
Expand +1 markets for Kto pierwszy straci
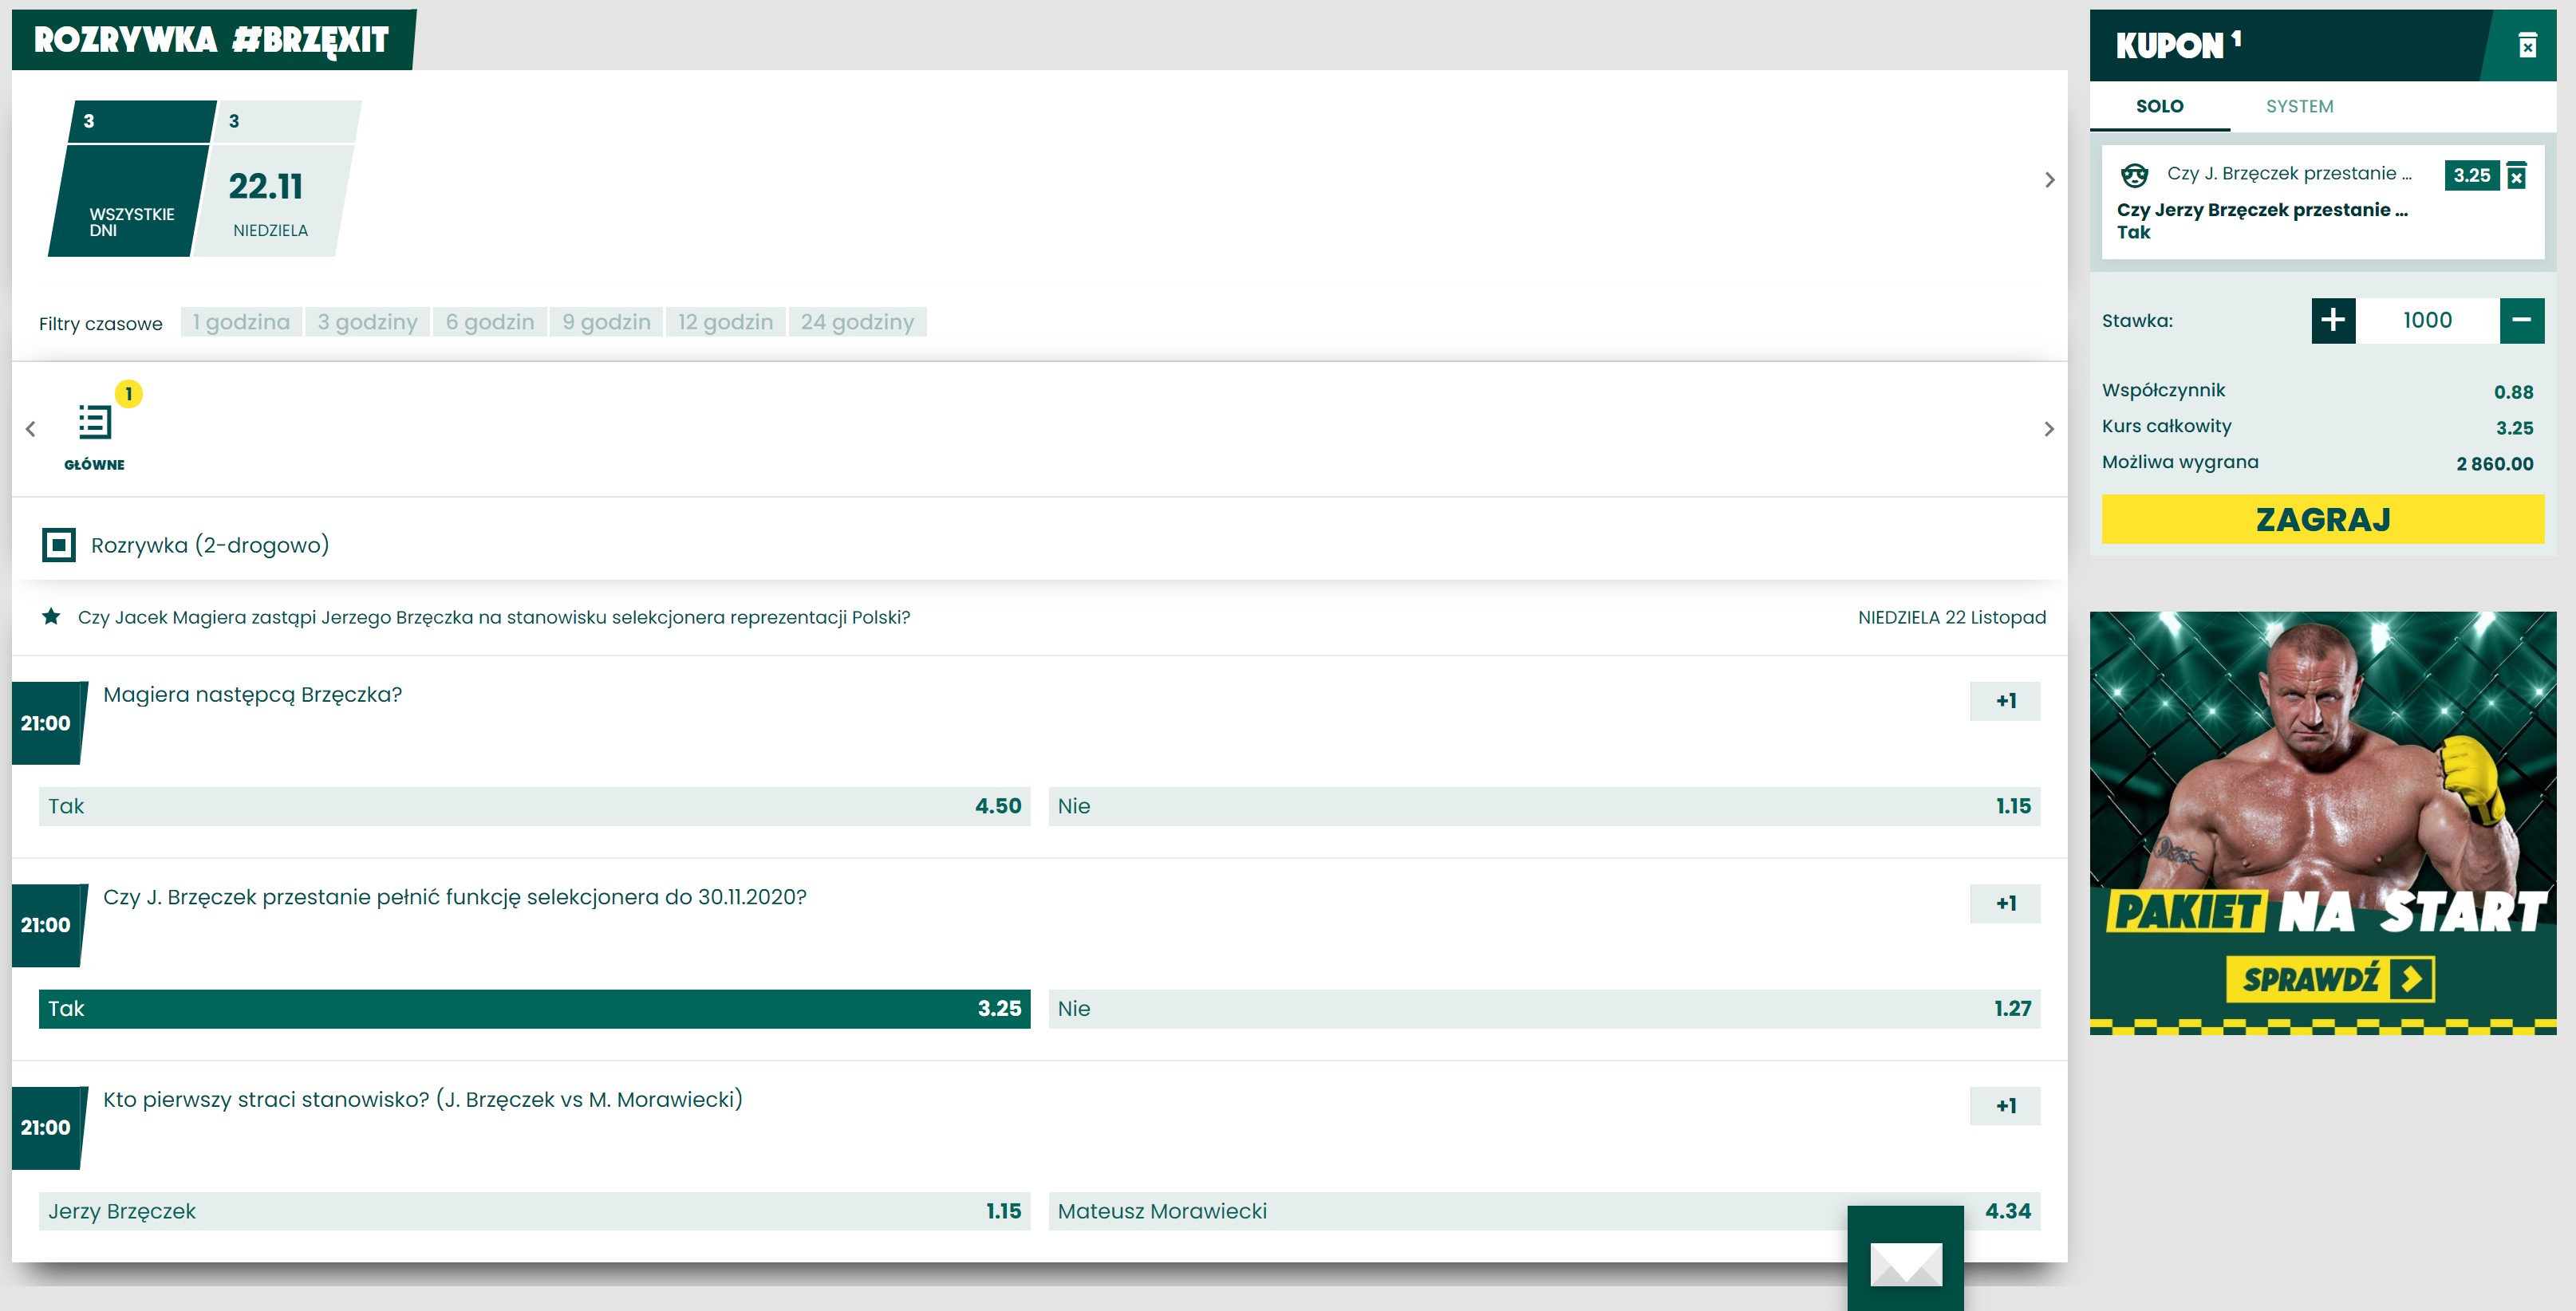pyautogui.click(x=2005, y=1106)
